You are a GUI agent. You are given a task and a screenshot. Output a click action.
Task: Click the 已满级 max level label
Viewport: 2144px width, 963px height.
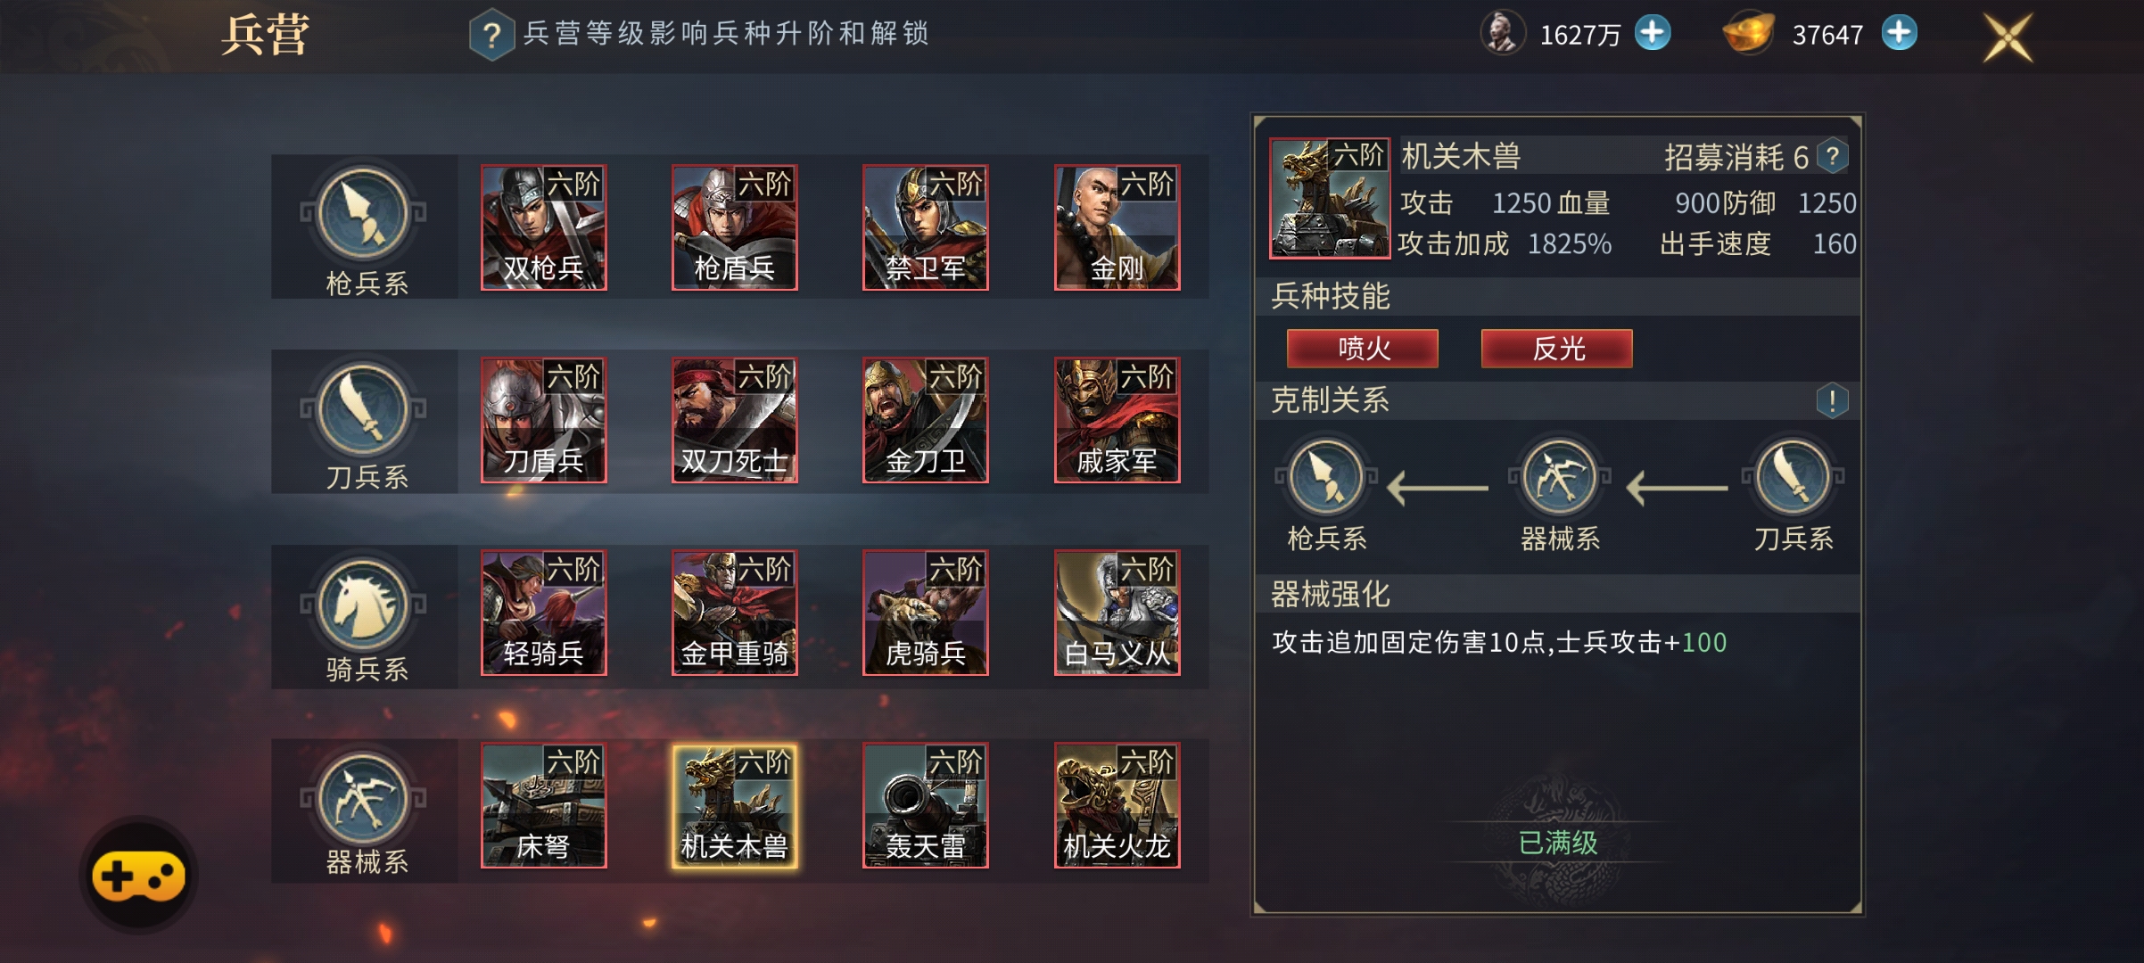click(x=1558, y=843)
